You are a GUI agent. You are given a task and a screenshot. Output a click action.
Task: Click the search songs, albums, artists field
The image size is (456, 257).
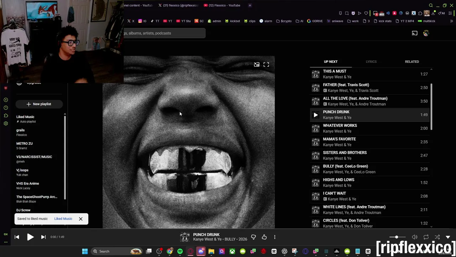pos(164,33)
